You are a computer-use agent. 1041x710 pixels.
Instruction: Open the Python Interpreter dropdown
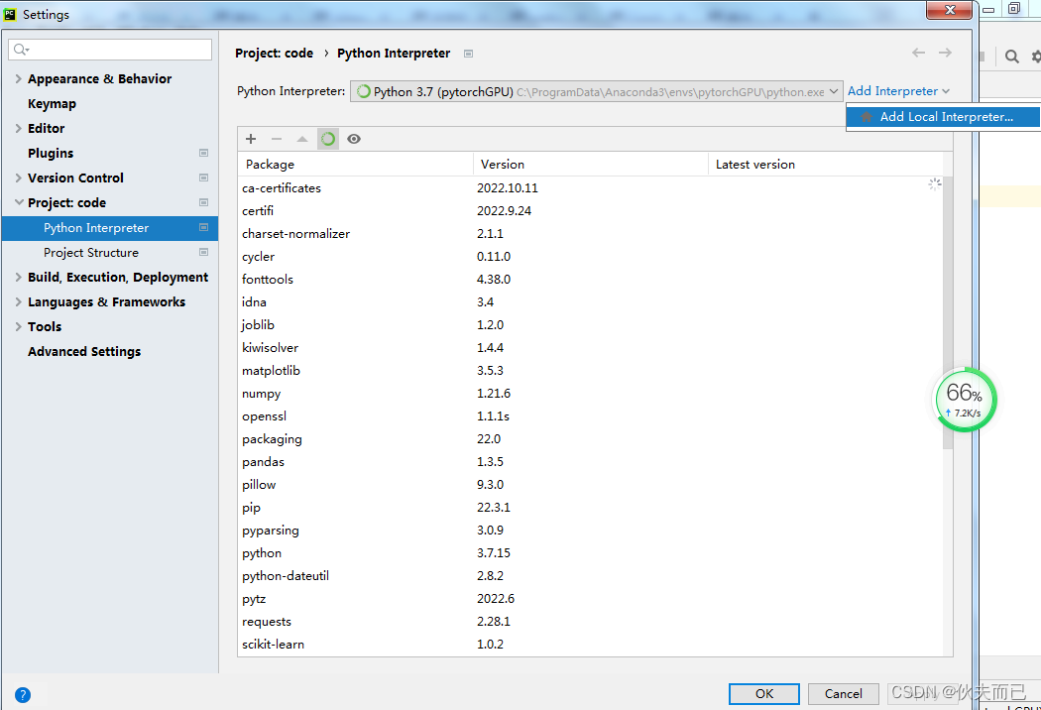coord(596,91)
